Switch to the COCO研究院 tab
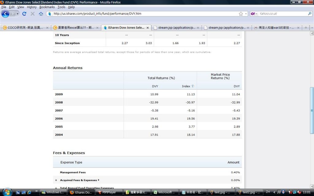314x196 pixels. 26,28
